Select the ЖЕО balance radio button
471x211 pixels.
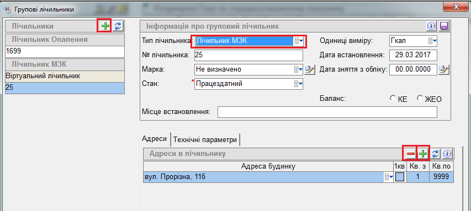tap(420, 98)
